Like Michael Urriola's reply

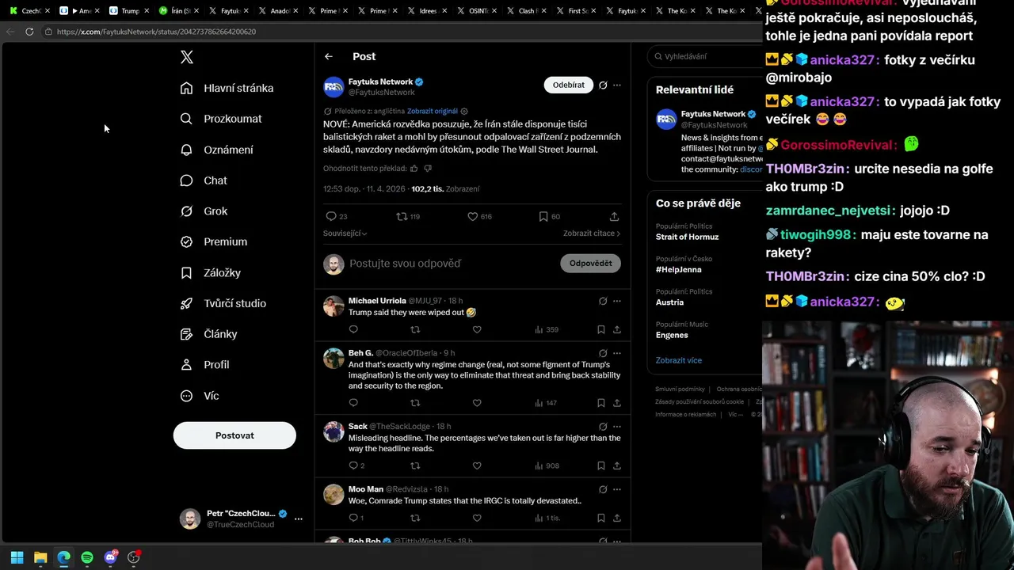pos(477,329)
